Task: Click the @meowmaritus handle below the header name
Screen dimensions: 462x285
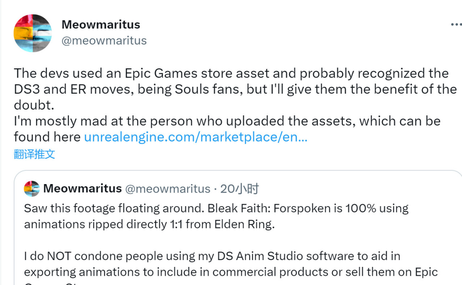Action: 104,41
